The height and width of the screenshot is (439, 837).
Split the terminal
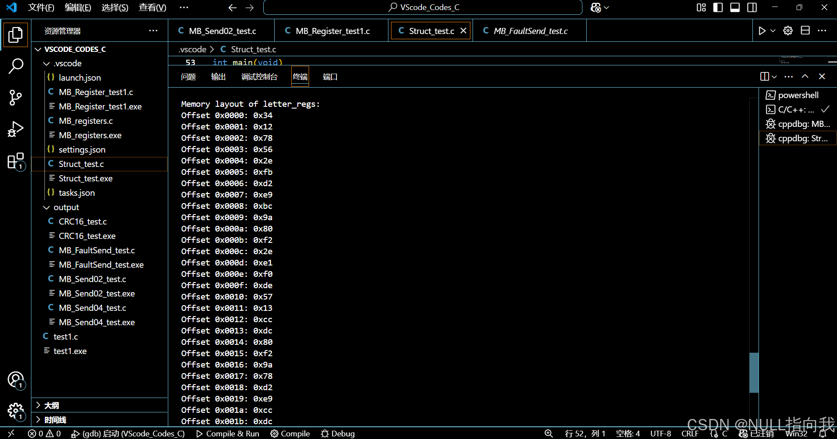coord(765,77)
